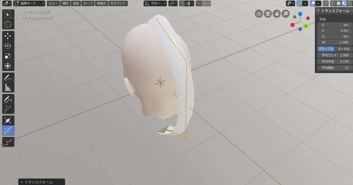Open the カーブ menu
Viewport: 353px width, 185px height.
pos(88,4)
